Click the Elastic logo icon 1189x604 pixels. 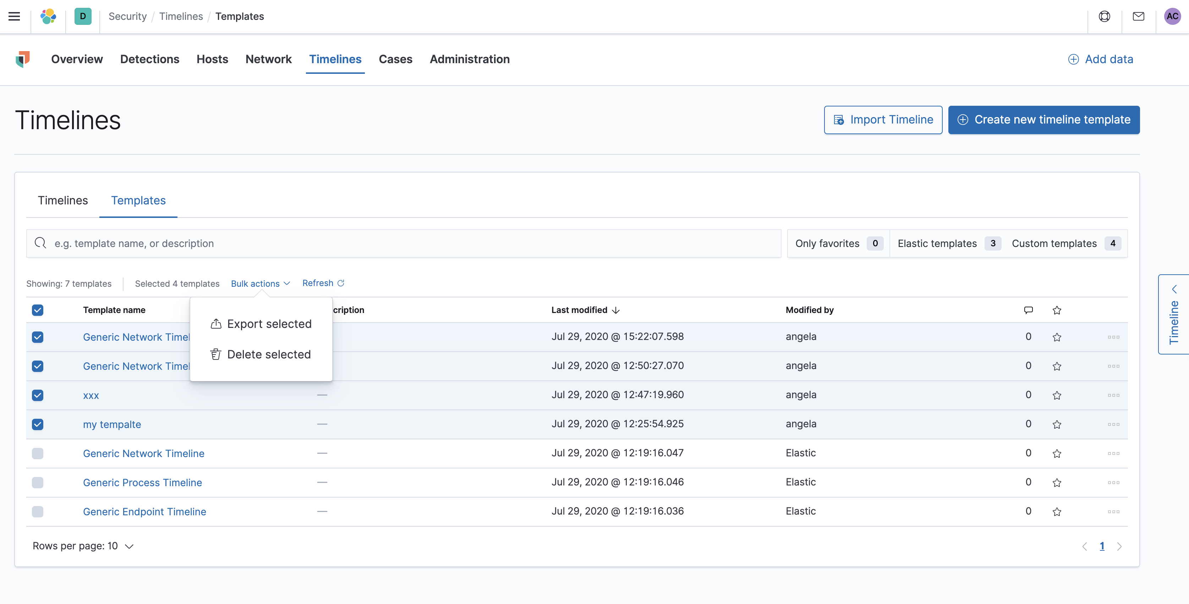tap(48, 17)
